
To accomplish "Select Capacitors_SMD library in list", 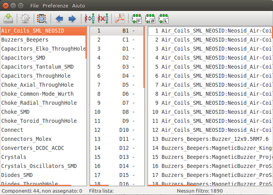I will (x=23, y=58).
